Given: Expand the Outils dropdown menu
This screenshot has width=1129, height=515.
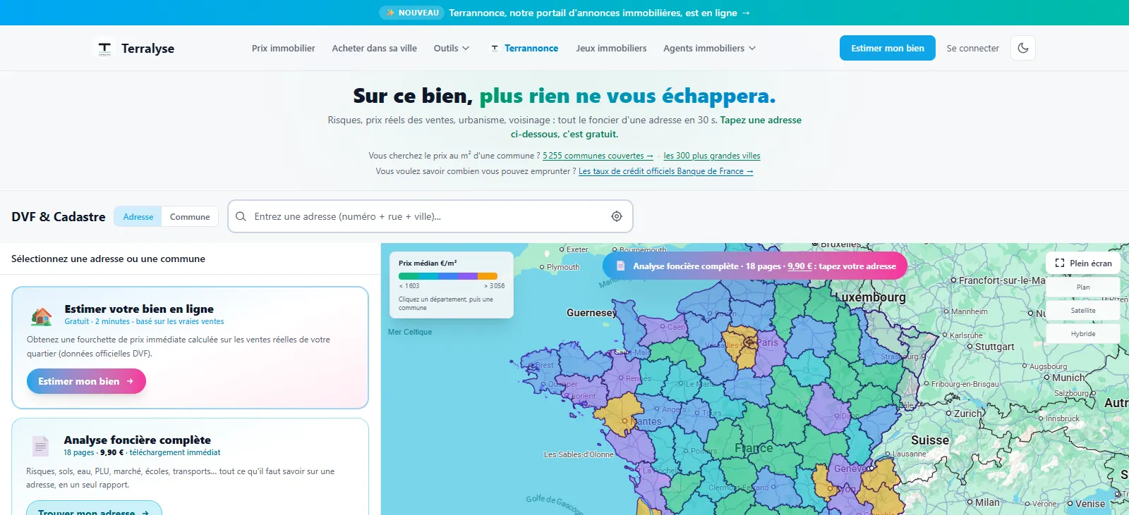Looking at the screenshot, I should (x=452, y=48).
